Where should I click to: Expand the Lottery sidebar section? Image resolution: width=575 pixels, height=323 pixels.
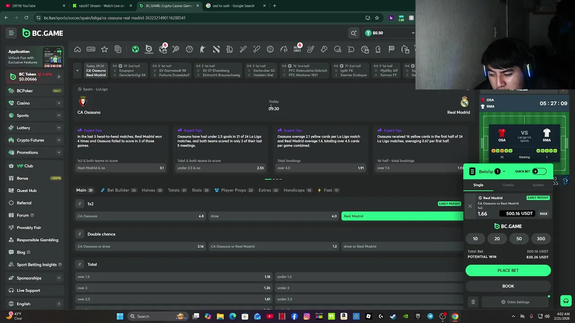[x=58, y=128]
